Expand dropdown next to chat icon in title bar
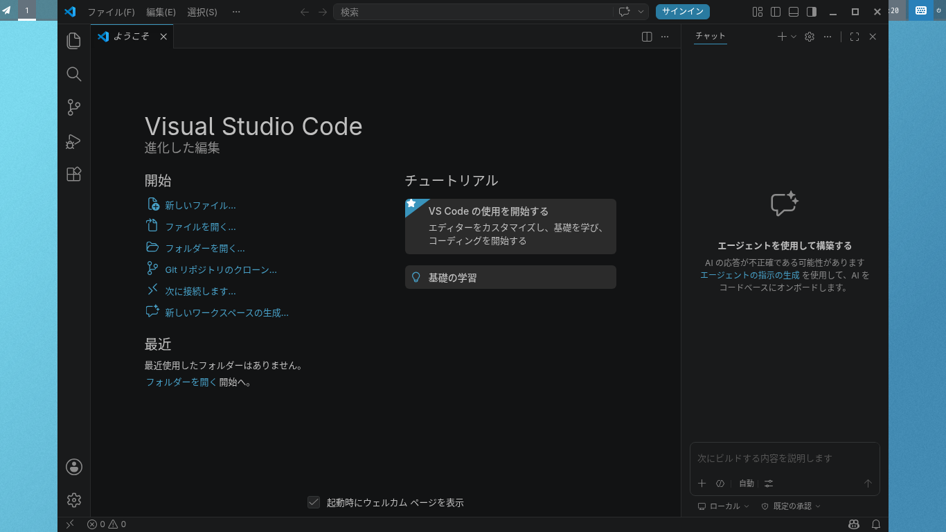Image resolution: width=946 pixels, height=532 pixels. 641,12
